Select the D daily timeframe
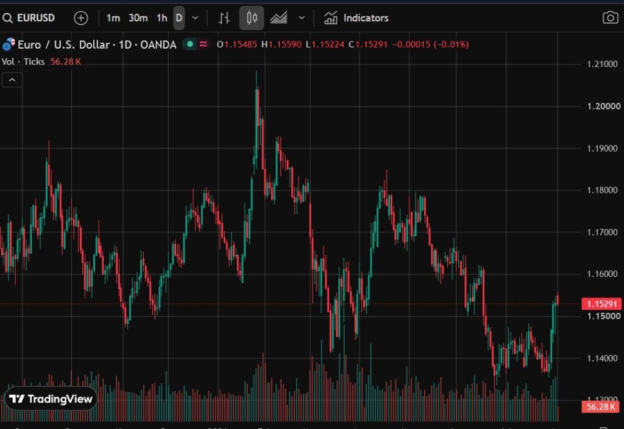Viewport: 624px width, 429px height. (x=179, y=18)
